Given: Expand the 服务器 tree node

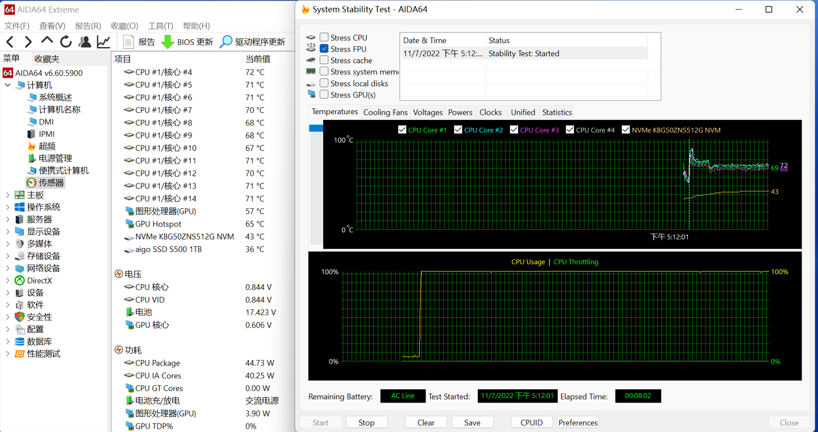Looking at the screenshot, I should click(x=8, y=219).
